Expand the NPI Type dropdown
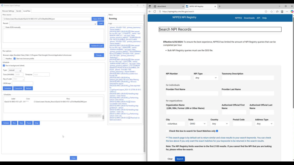The image size is (294, 165). (206, 78)
